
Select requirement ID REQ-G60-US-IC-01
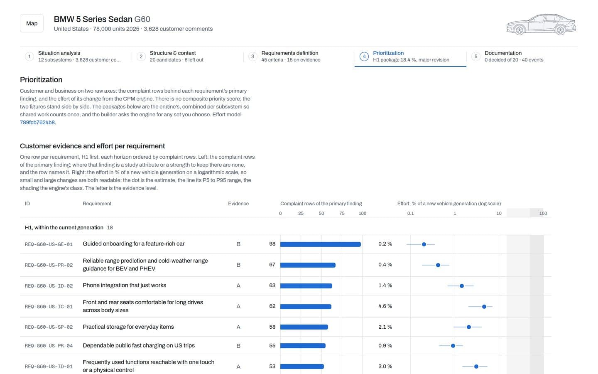[x=49, y=307]
